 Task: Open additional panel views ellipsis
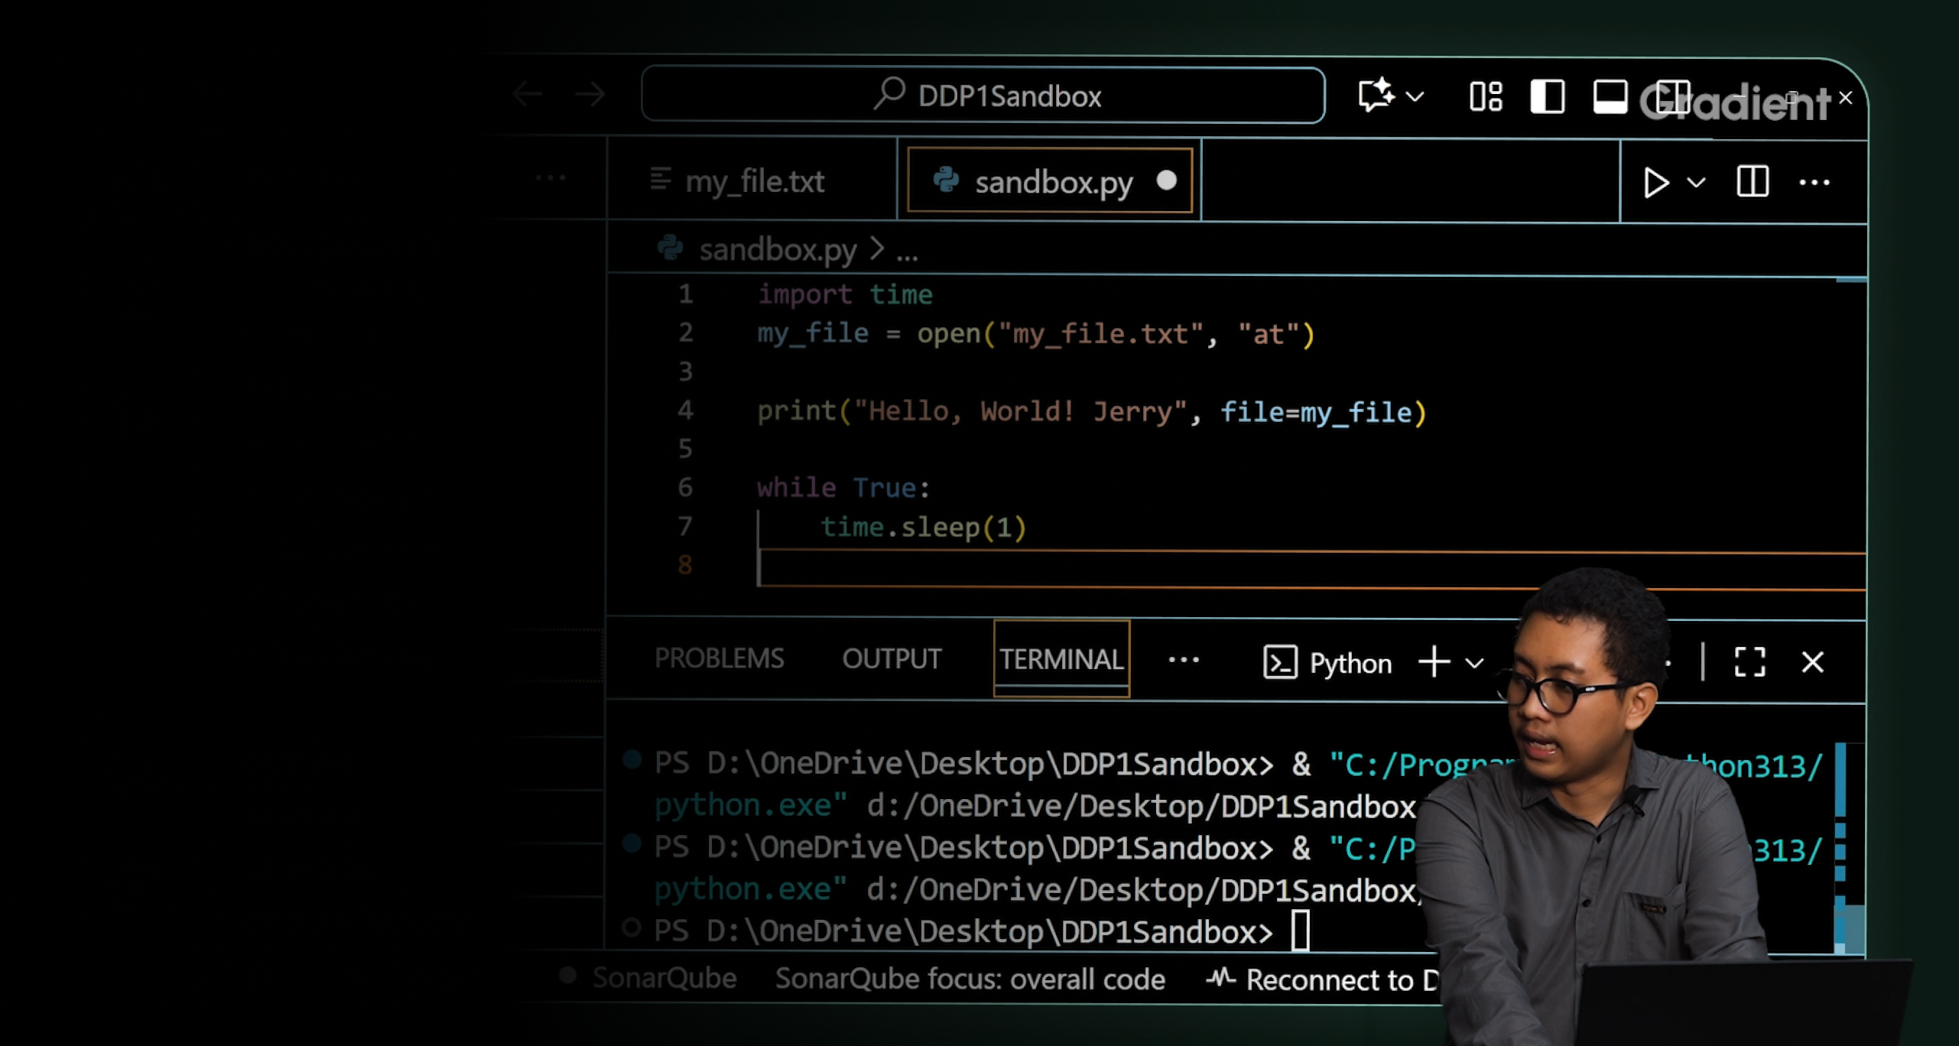click(x=1184, y=660)
